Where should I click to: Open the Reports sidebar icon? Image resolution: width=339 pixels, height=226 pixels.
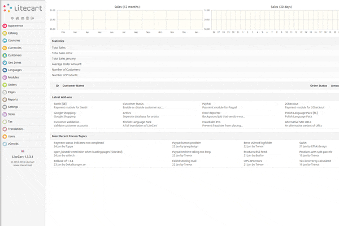coord(5,99)
